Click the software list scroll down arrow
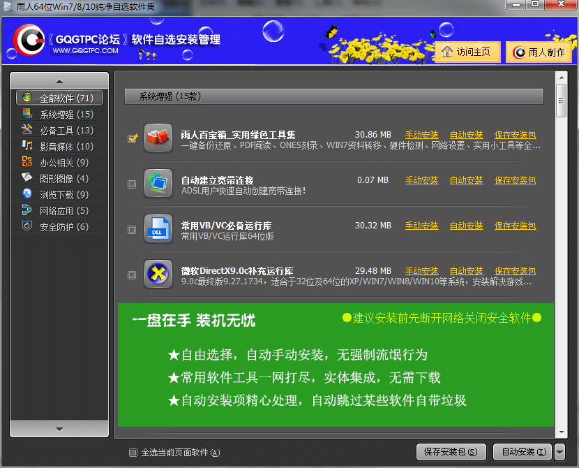The image size is (579, 468). click(562, 432)
